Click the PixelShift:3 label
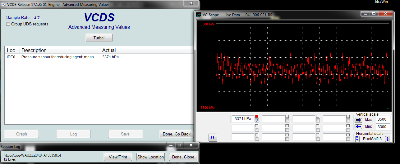 [372, 139]
